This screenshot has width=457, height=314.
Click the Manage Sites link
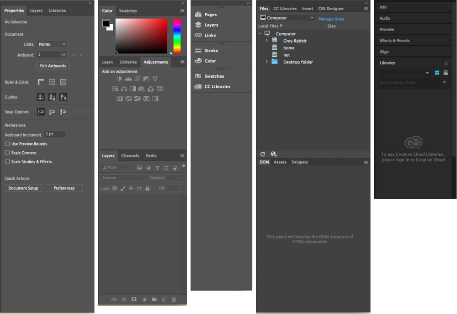pos(331,19)
